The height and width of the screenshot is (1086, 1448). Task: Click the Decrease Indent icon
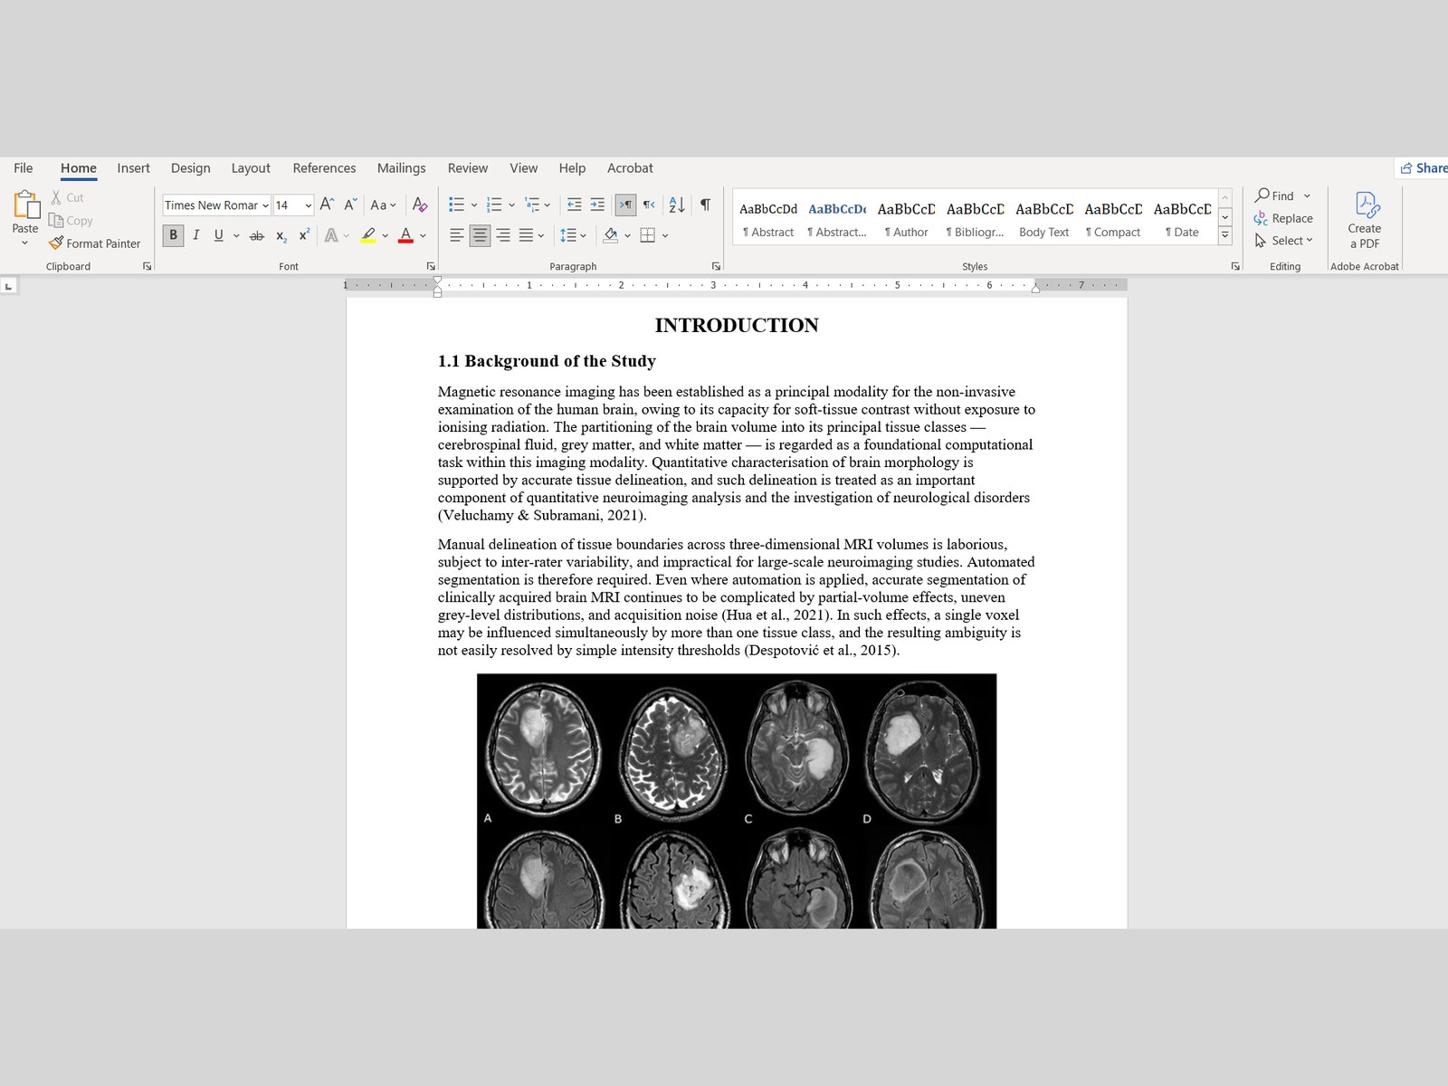coord(574,205)
